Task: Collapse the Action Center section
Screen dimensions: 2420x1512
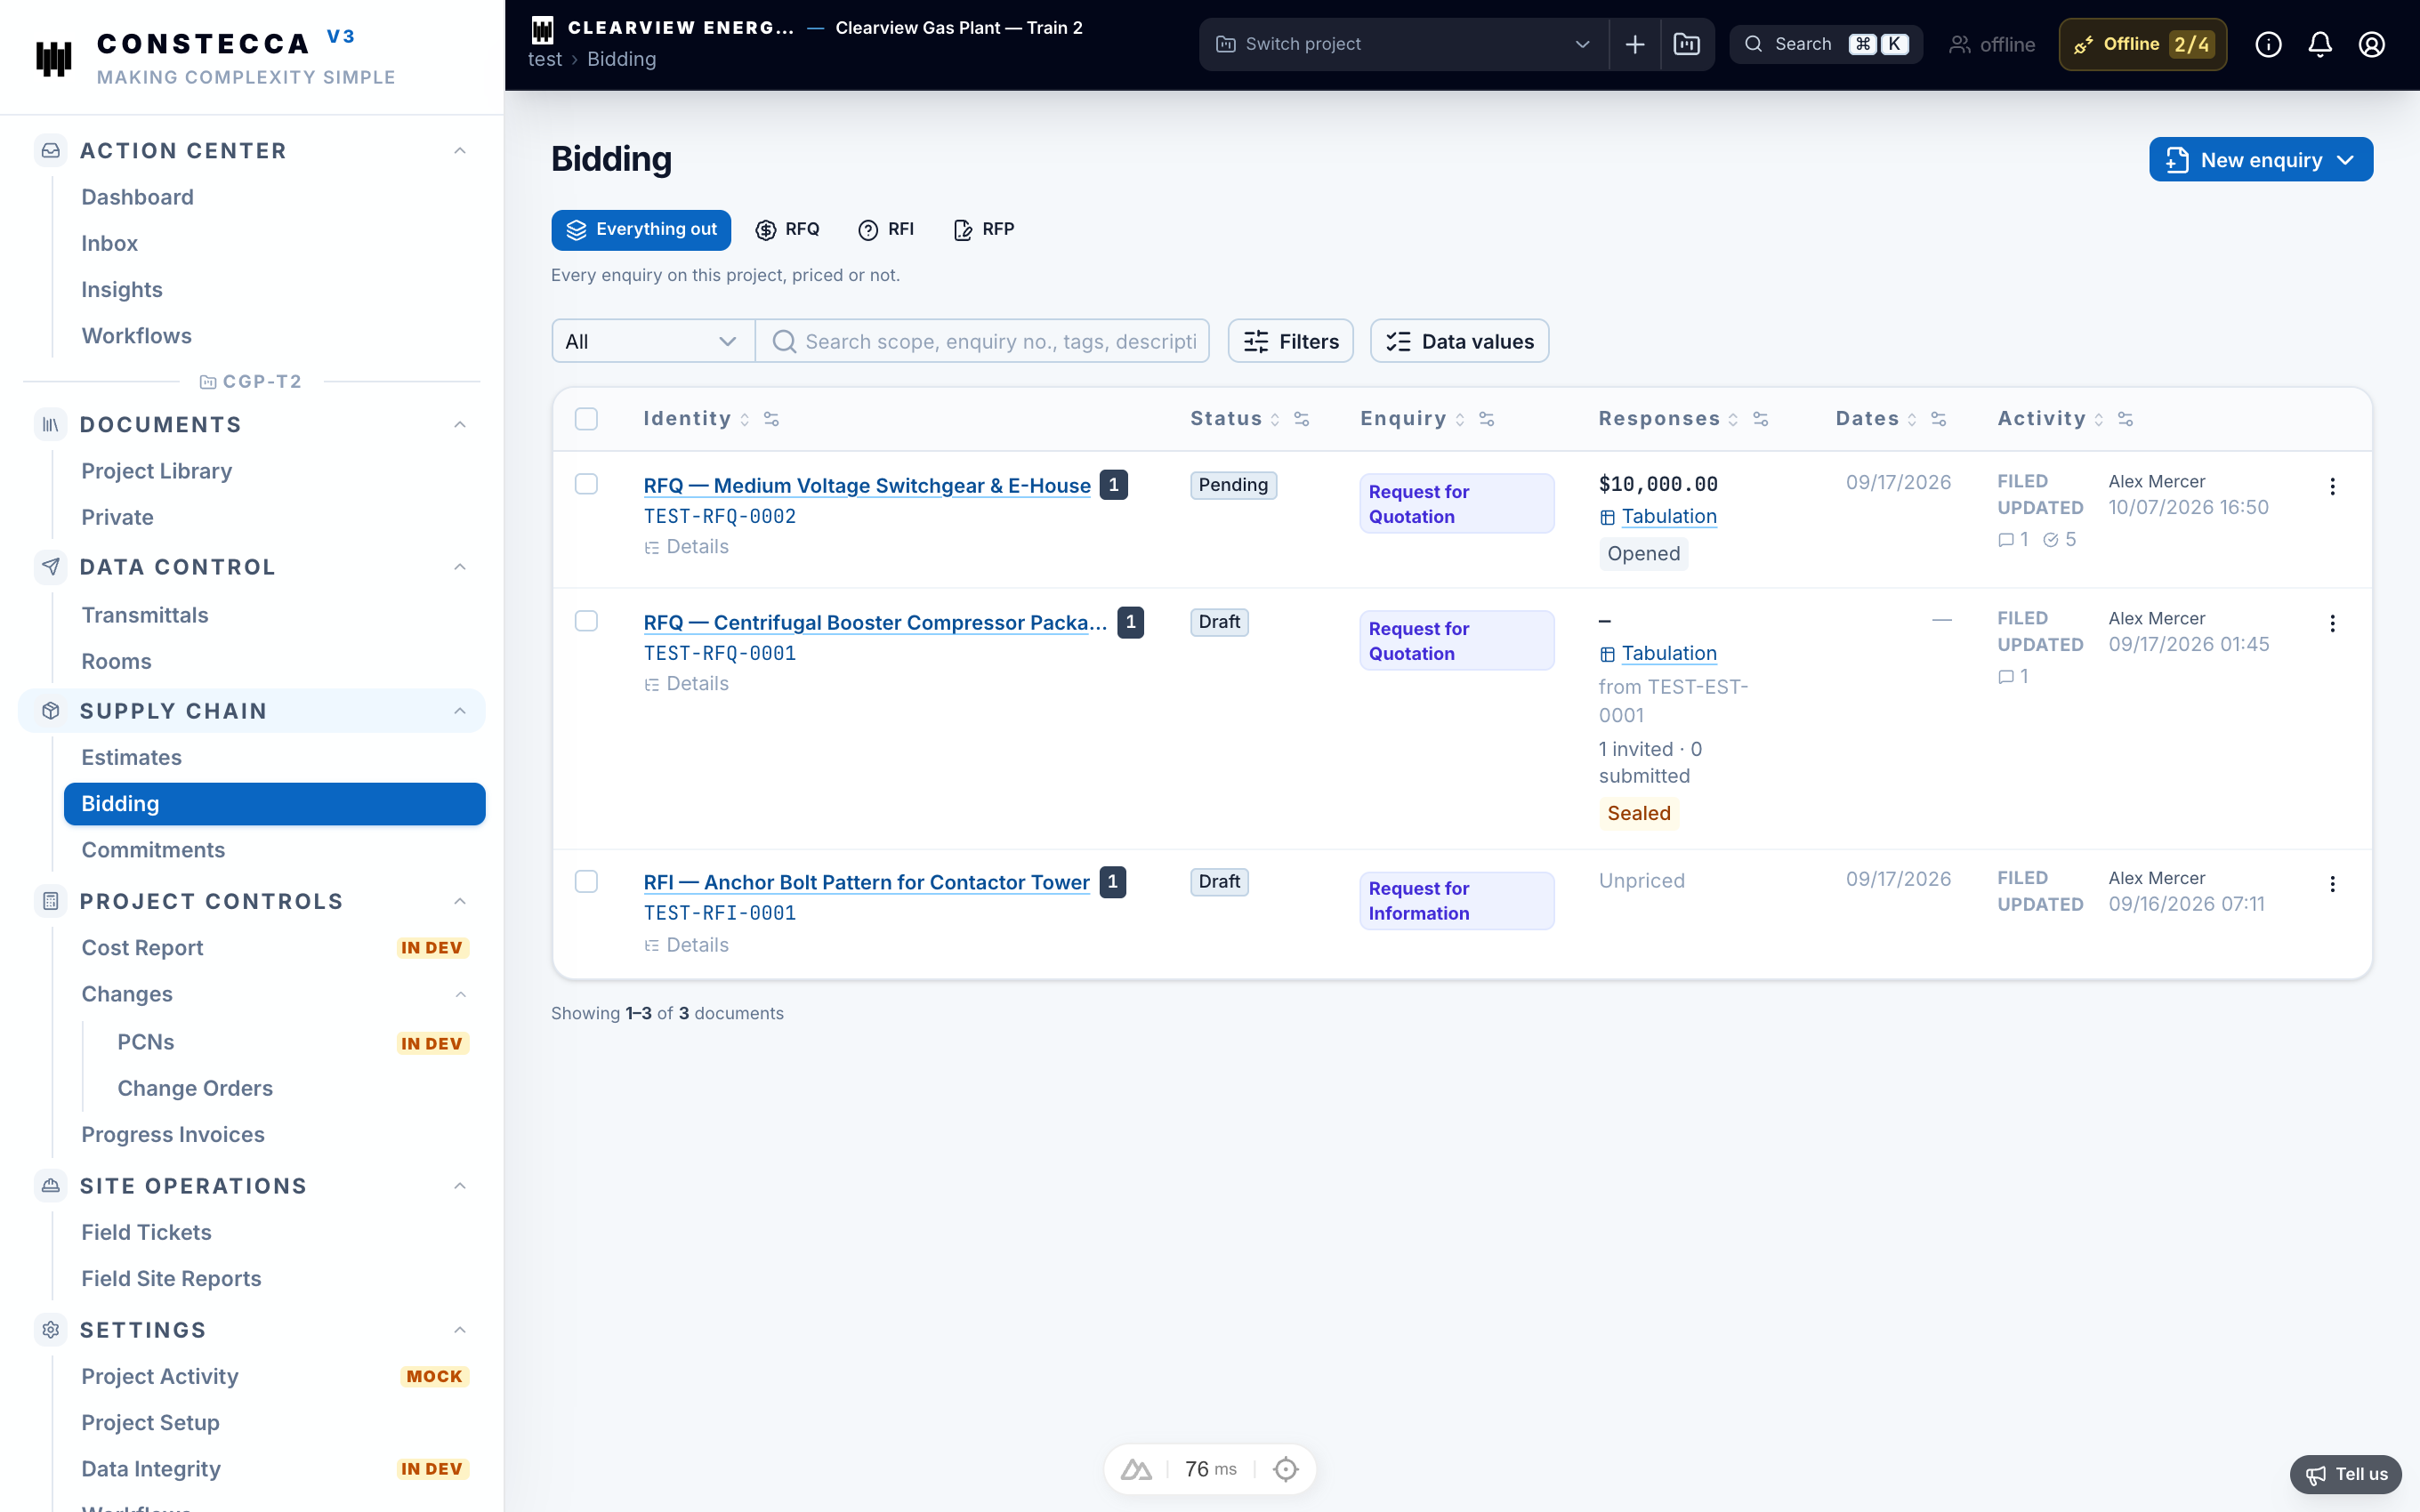Action: (x=460, y=151)
